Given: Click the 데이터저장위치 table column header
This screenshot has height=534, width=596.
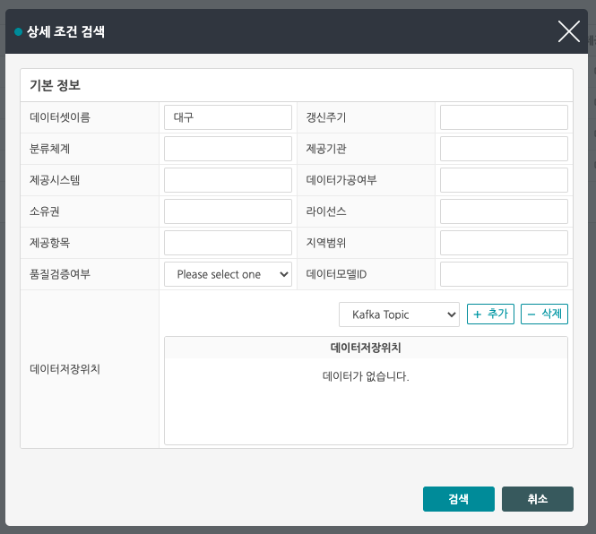Looking at the screenshot, I should point(366,348).
